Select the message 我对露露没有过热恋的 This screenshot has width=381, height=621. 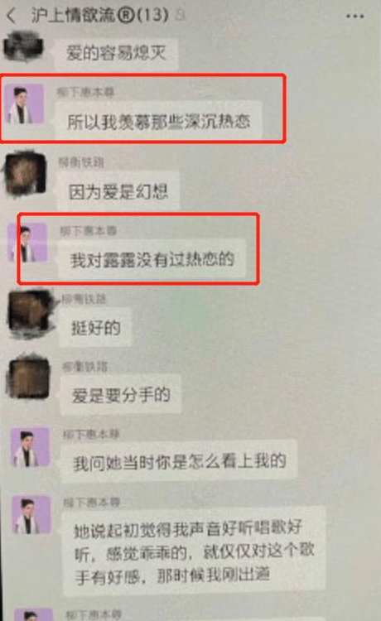(152, 260)
